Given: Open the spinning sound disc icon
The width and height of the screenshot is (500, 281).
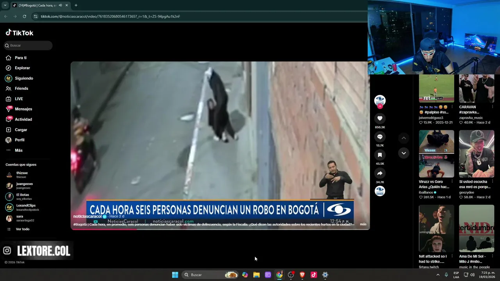Looking at the screenshot, I should tap(380, 191).
